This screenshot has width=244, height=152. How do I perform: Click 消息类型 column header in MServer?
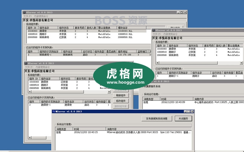[x=64, y=129]
